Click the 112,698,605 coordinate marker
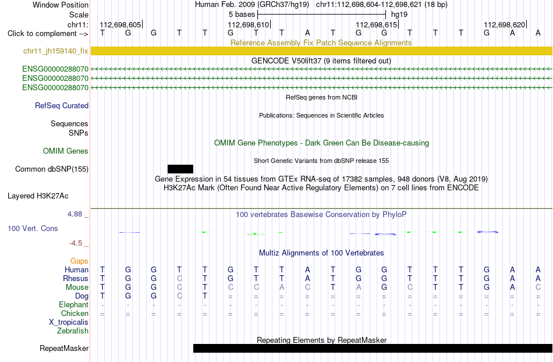Screen dimensions: 553x362 (x=121, y=24)
